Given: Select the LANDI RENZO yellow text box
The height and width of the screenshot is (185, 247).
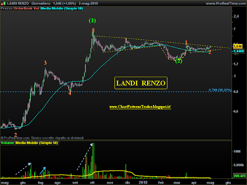Looking at the screenshot, I should point(141,83).
